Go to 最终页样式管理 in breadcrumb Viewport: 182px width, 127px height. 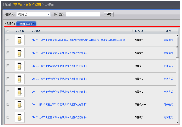pos(33,4)
